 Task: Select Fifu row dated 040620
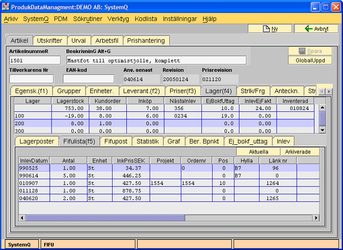point(169,198)
